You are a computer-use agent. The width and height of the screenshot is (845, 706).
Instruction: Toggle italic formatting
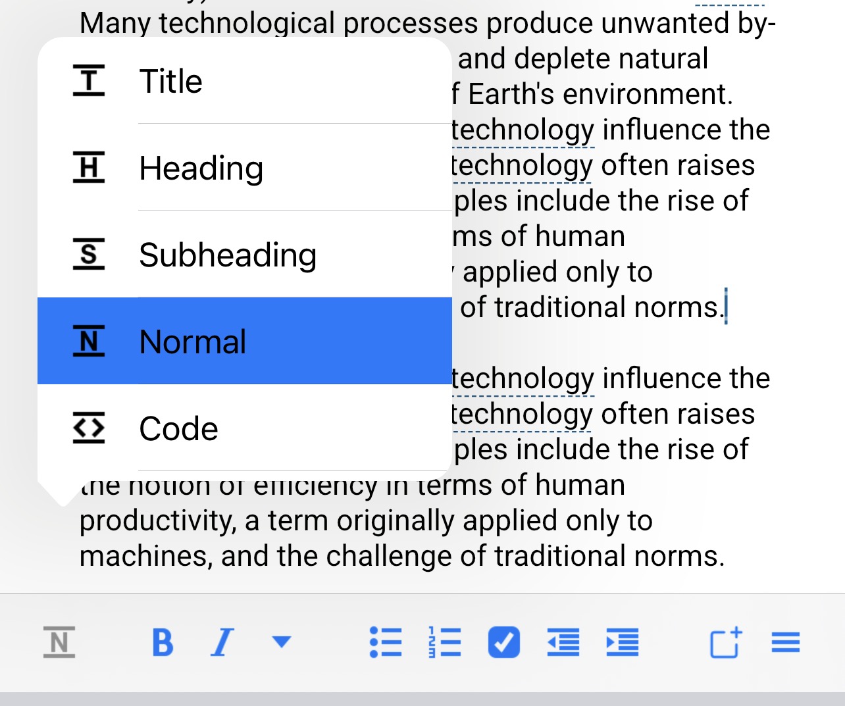(222, 642)
